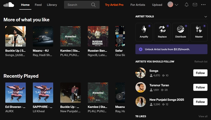Click the Safar title text
Image resolution: width=211 pixels, height=120 pixels.
coord(119,51)
